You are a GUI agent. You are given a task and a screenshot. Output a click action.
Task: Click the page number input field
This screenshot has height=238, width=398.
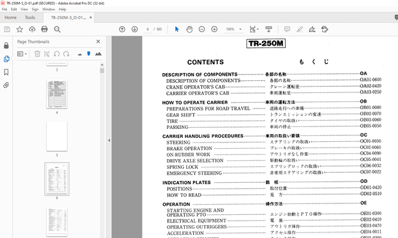[x=148, y=29]
